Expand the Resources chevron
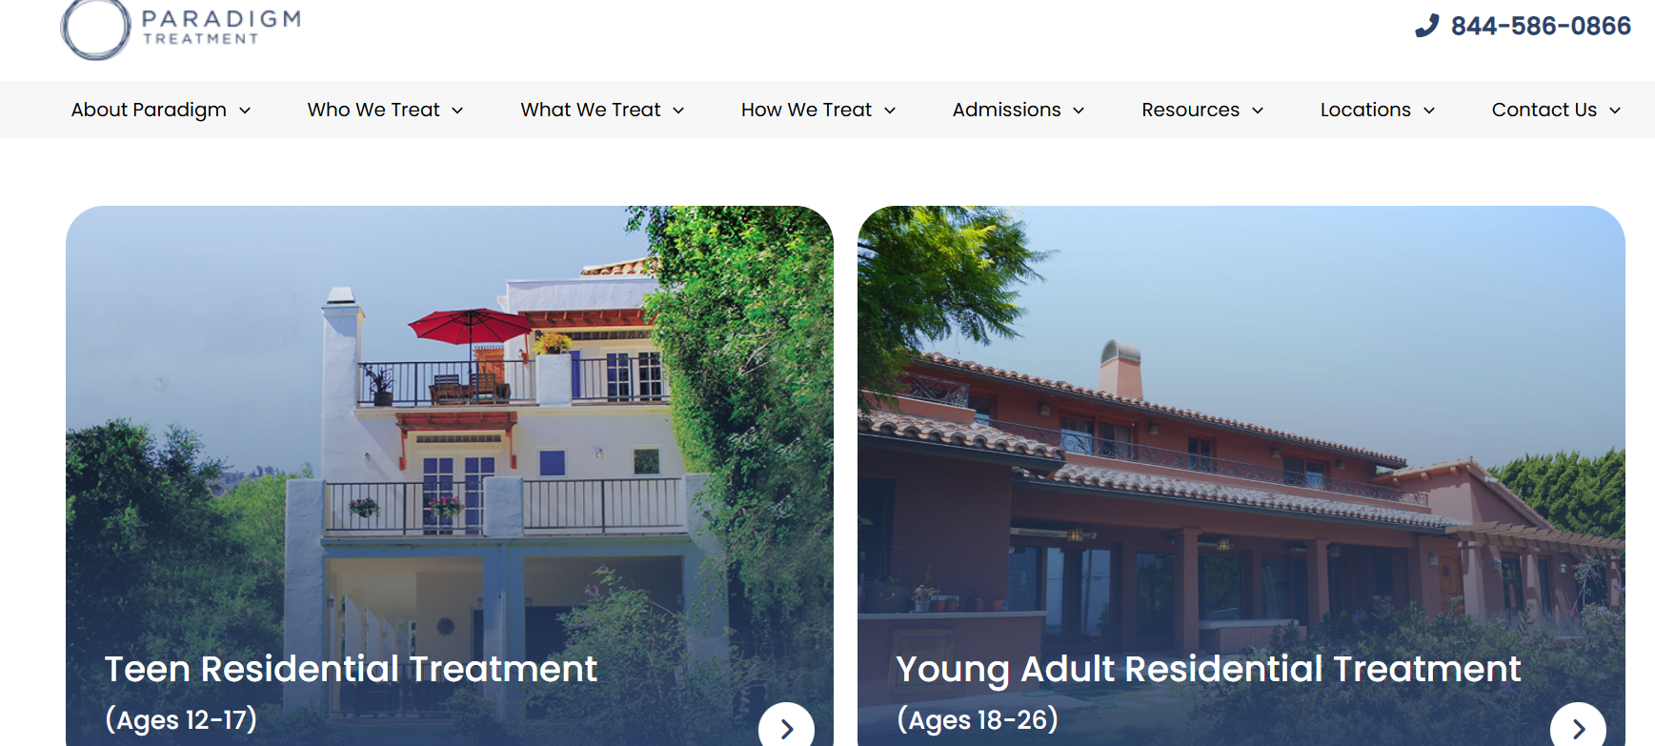1655x746 pixels. coord(1258,111)
